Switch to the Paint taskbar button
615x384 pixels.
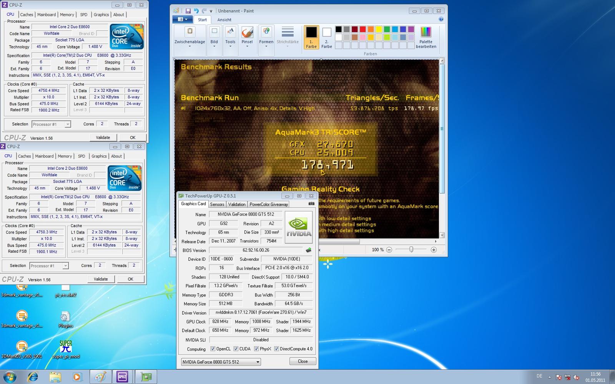[100, 377]
